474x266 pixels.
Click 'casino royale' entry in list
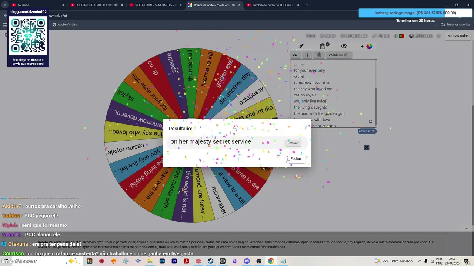click(305, 95)
